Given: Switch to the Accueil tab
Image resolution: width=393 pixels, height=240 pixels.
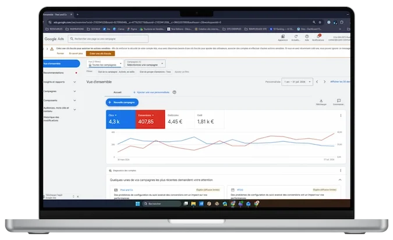Looking at the screenshot, I should [x=117, y=92].
